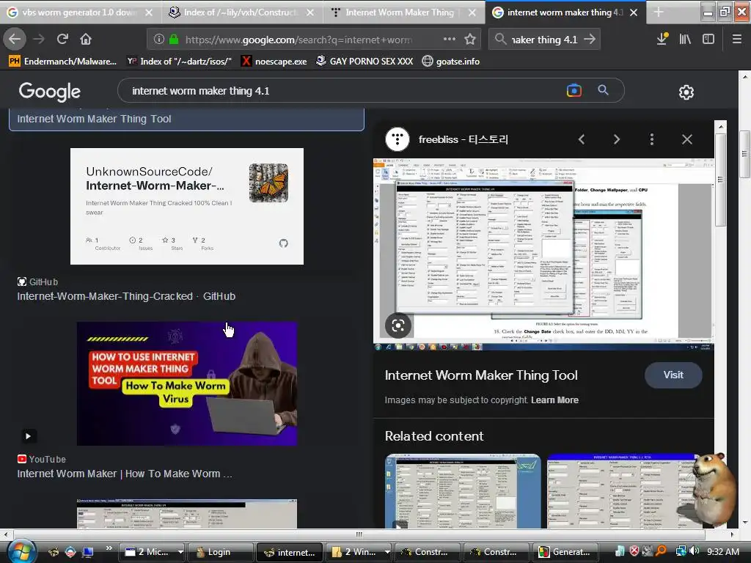Image resolution: width=751 pixels, height=563 pixels.
Task: Open the large preview screenshot image
Action: point(543,254)
